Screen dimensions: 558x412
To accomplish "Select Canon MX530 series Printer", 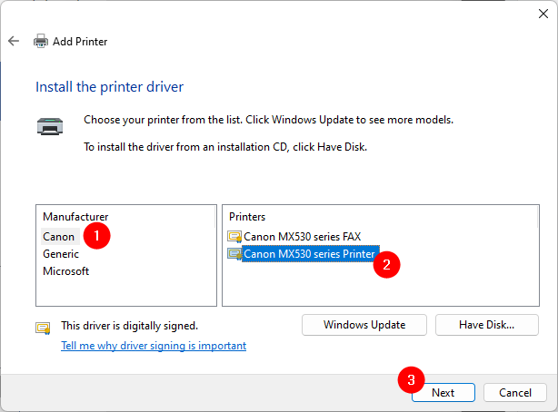I will [309, 254].
